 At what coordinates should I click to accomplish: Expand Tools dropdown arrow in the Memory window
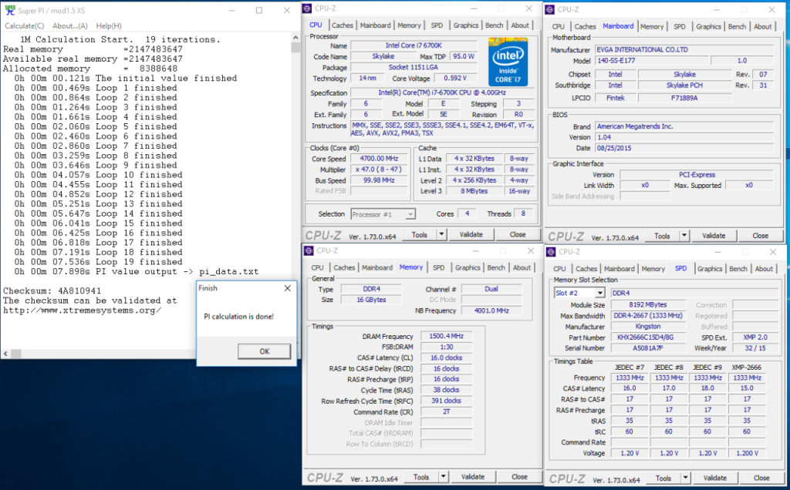click(x=444, y=476)
